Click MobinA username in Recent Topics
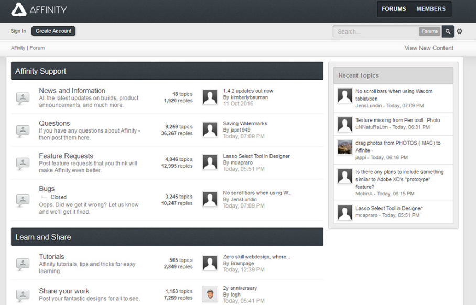The image size is (476, 305). pos(364,193)
